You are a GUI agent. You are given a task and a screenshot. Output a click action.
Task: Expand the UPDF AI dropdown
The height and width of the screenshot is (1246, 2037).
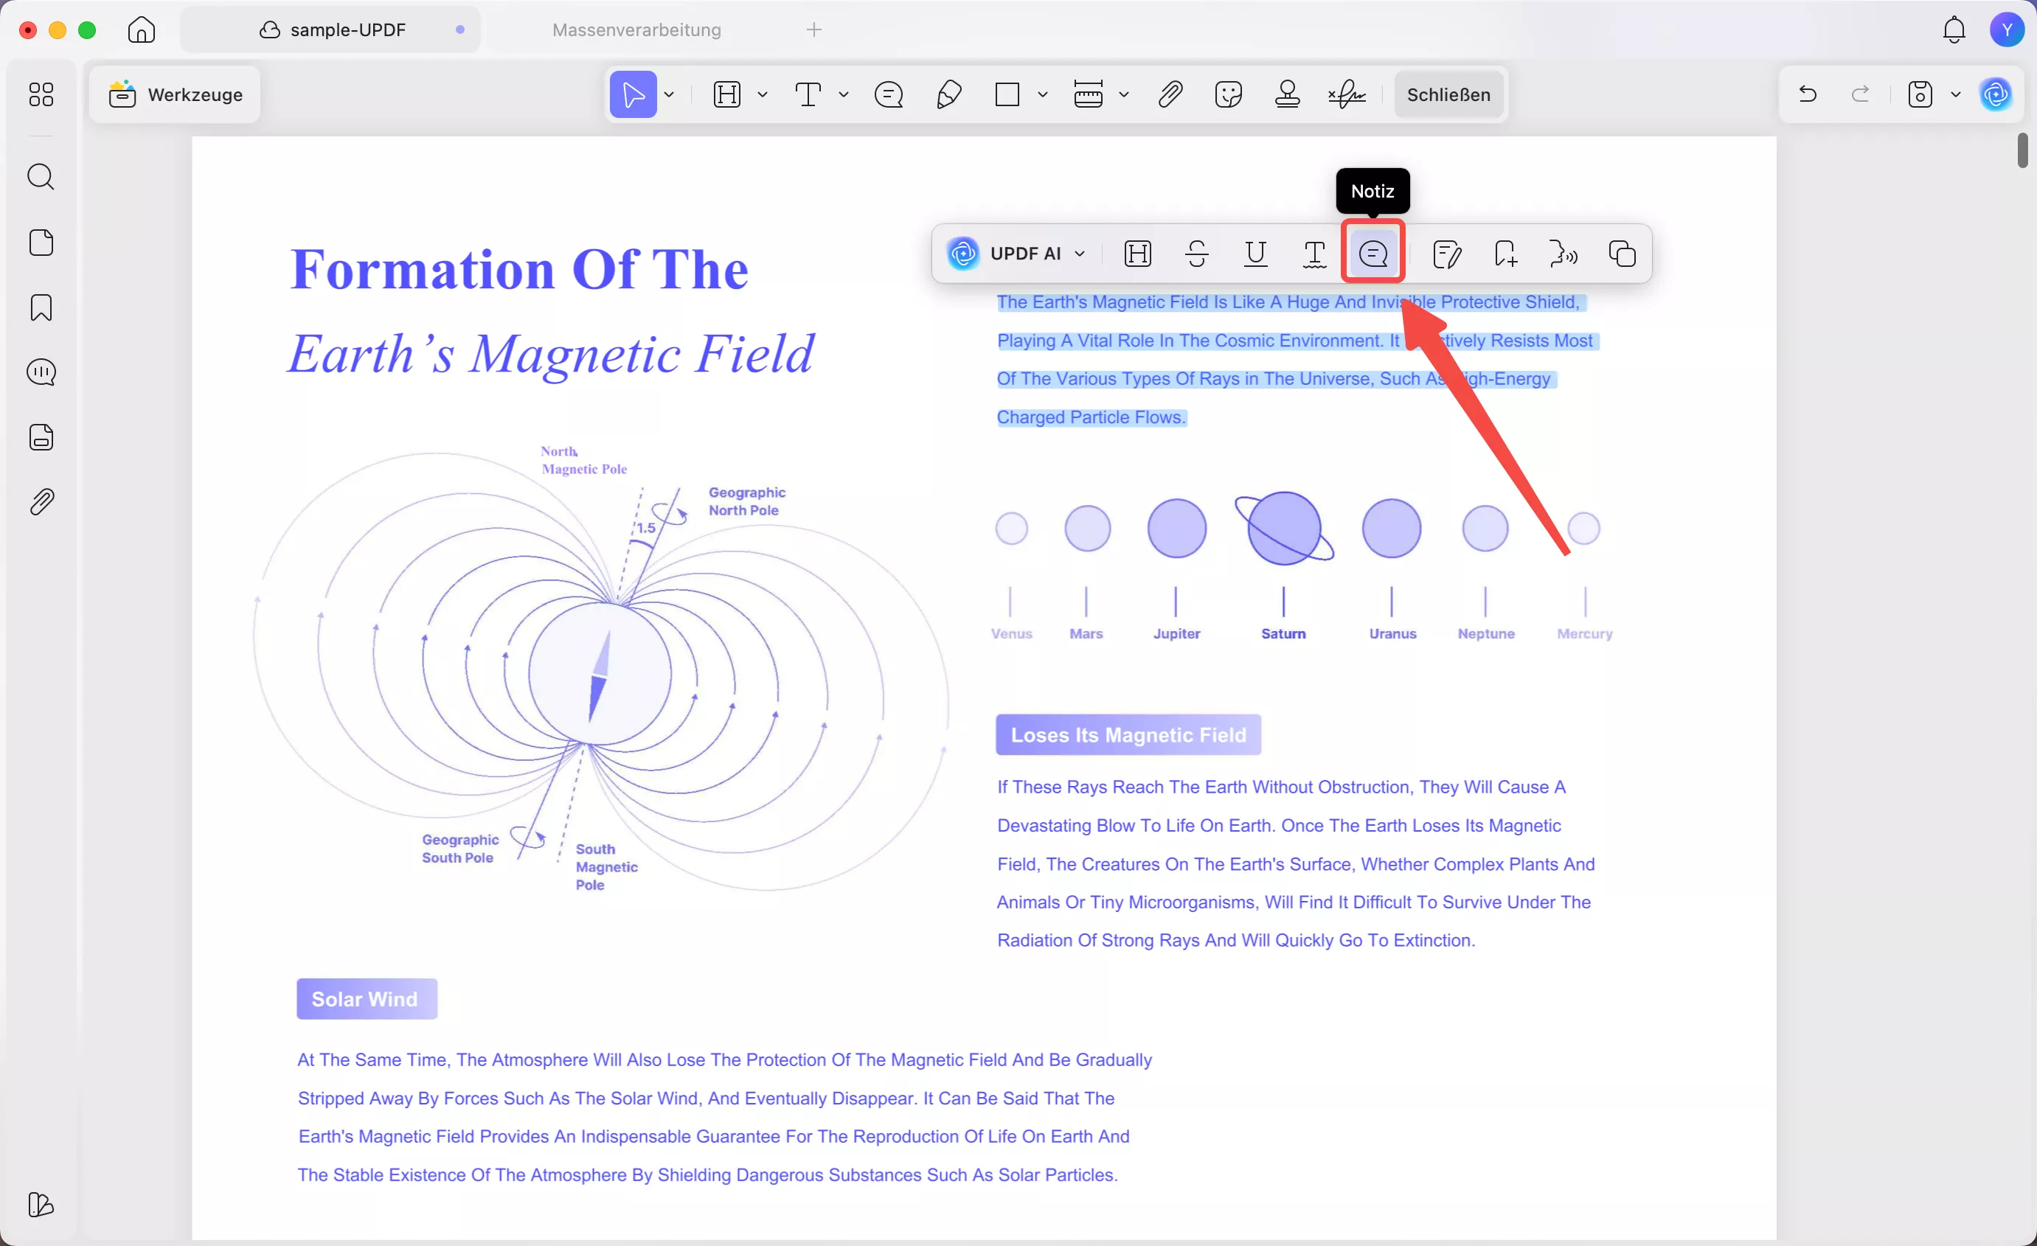pos(1080,254)
